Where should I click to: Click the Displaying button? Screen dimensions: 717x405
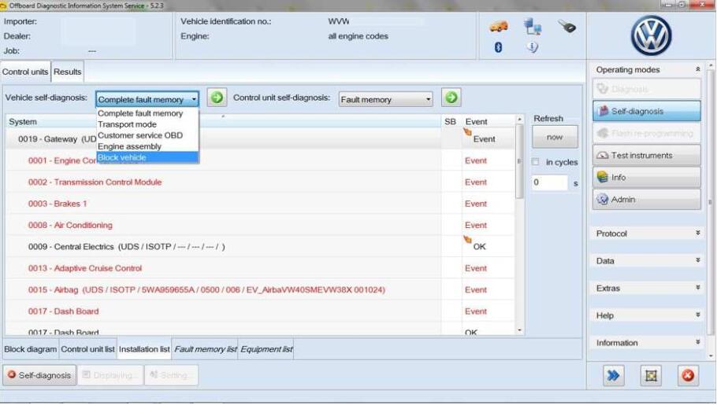click(110, 375)
